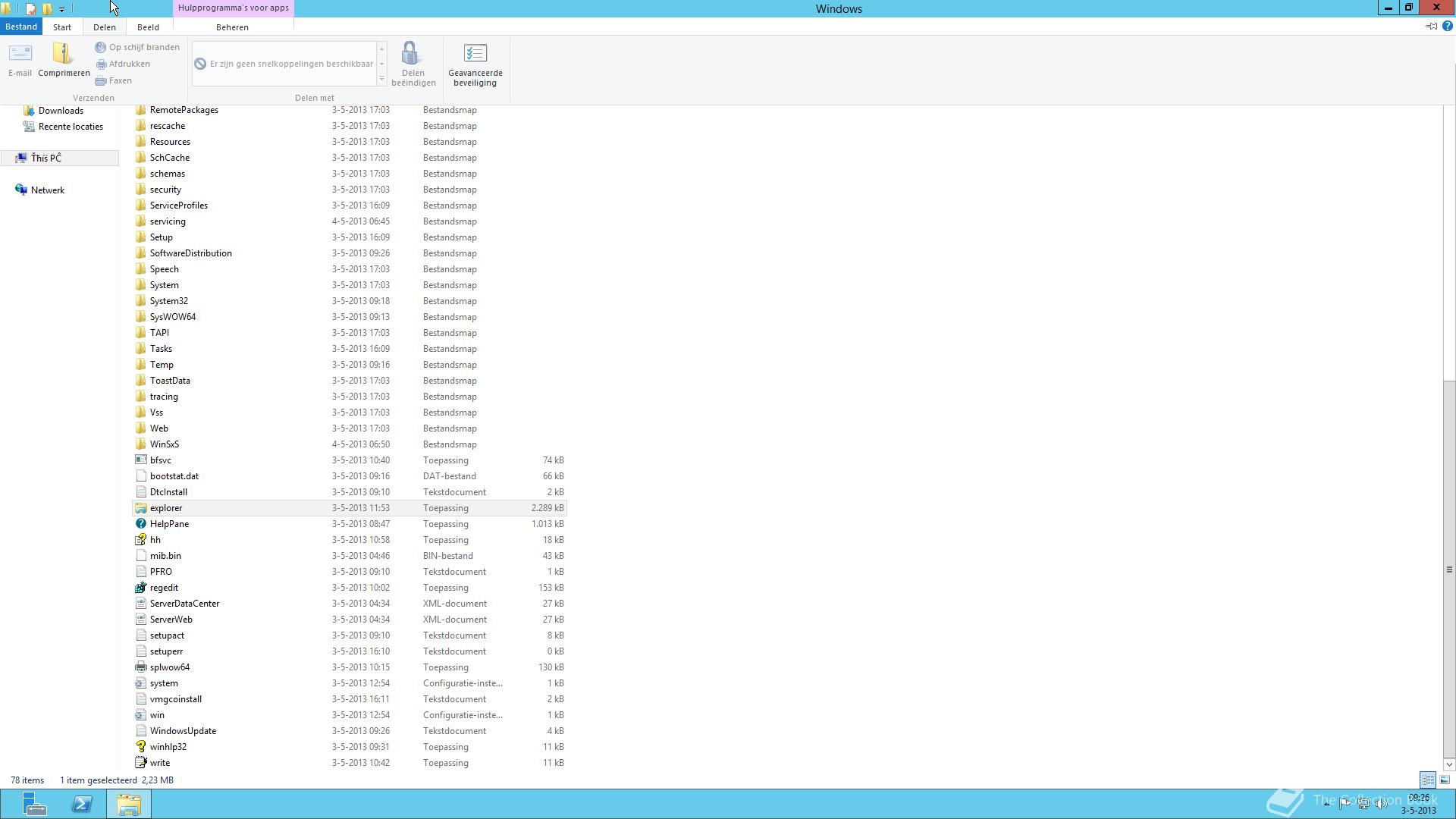Image resolution: width=1456 pixels, height=819 pixels.
Task: Click the Afdrukken printer option
Action: coord(123,64)
